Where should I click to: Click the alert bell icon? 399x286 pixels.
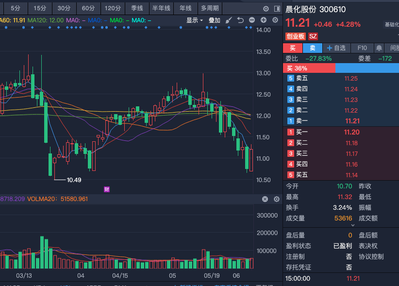(379, 48)
